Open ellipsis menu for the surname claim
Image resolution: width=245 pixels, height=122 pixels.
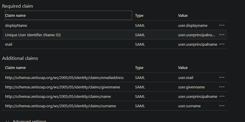(222, 106)
